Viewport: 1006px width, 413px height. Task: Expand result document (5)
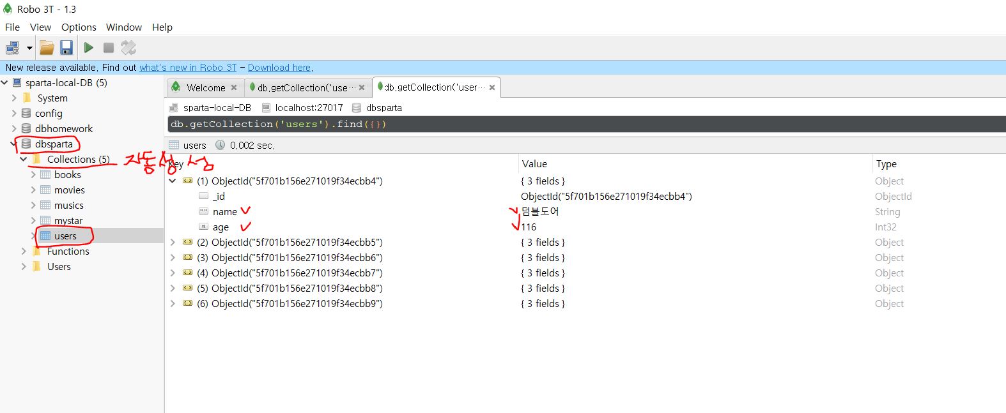173,288
